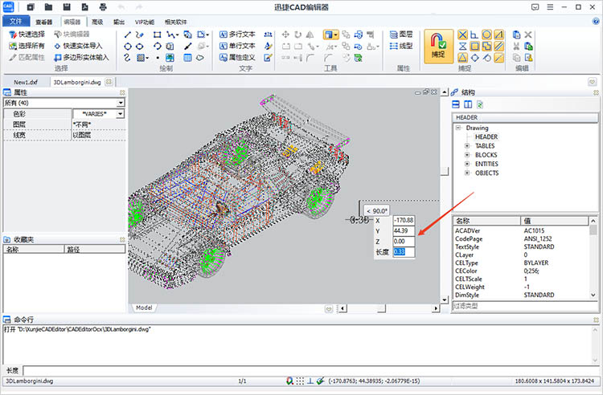This screenshot has width=603, height=395.
Task: Click the text edit pencil icon in 文字 group
Action: point(268,58)
